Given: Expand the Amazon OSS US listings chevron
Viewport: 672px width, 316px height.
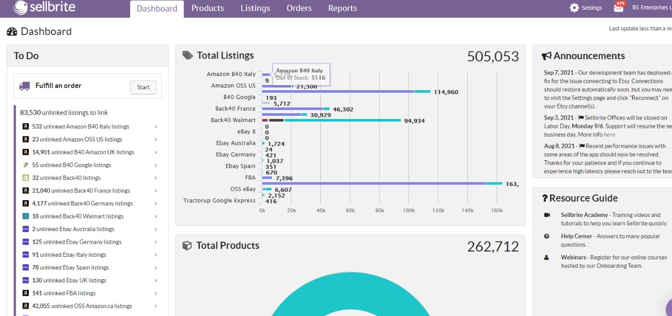Looking at the screenshot, I should [156, 139].
